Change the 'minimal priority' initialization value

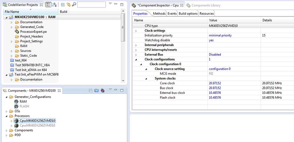coord(220,35)
